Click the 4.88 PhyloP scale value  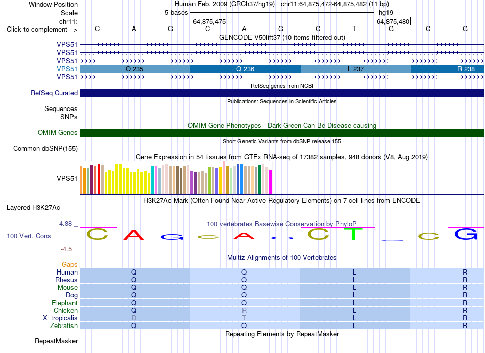66,224
